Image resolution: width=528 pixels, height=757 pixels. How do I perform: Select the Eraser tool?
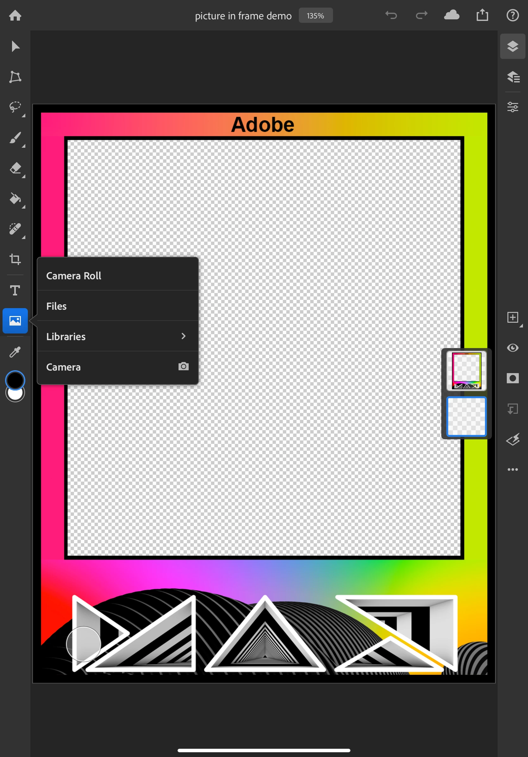[x=15, y=168]
